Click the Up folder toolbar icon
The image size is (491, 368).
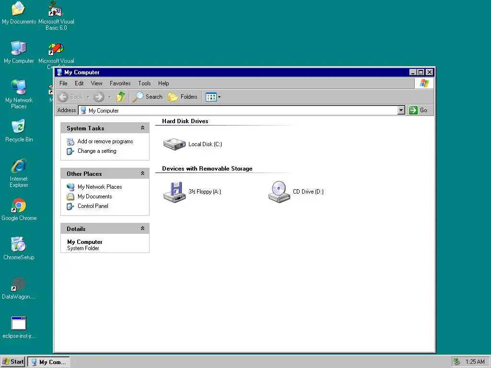(x=121, y=97)
